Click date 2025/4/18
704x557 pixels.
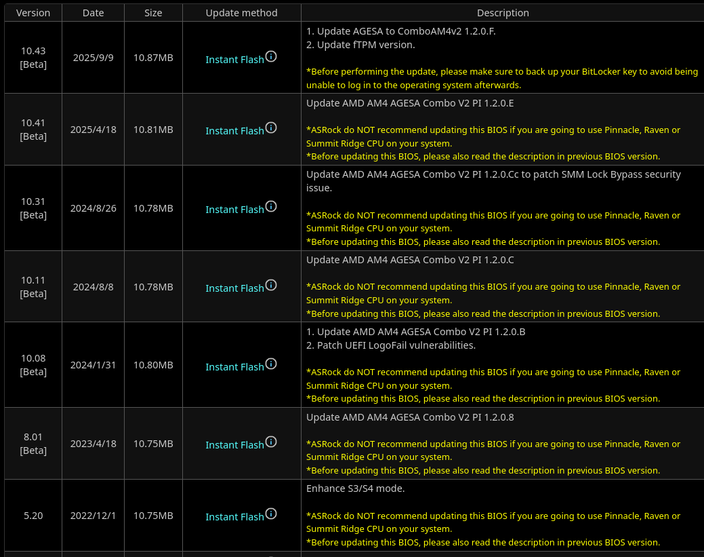[x=93, y=130]
